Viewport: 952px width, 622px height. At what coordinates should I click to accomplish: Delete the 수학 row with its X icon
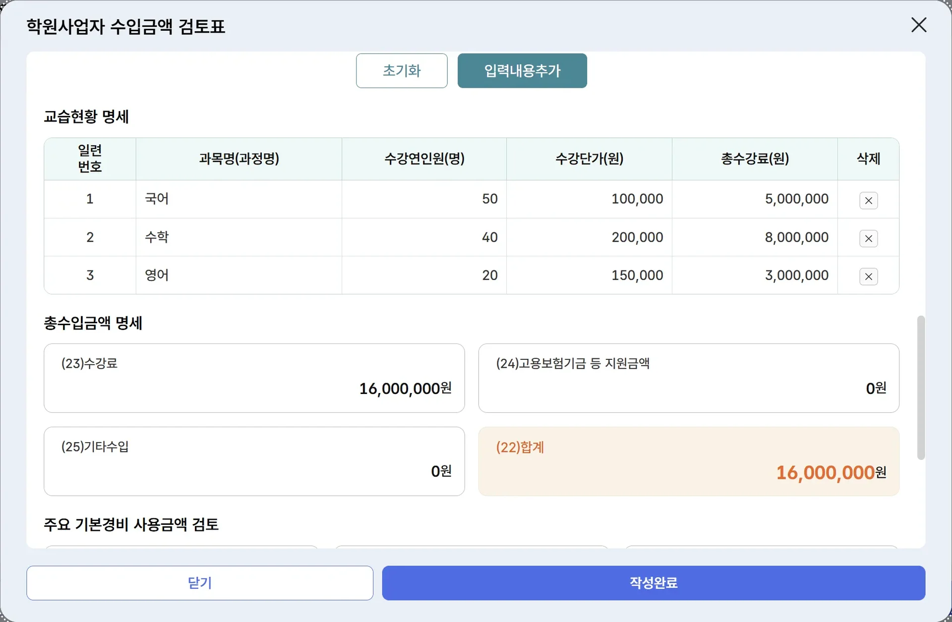coord(868,238)
